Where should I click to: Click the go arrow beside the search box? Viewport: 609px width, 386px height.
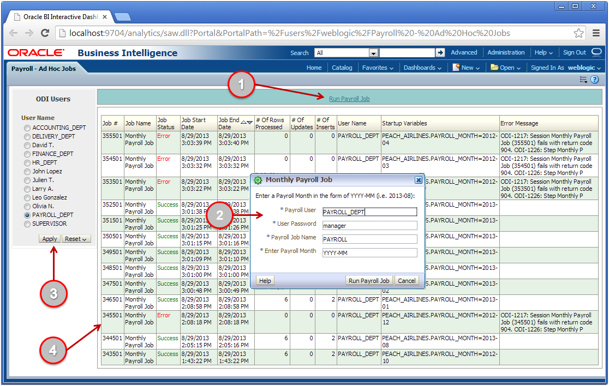[441, 52]
